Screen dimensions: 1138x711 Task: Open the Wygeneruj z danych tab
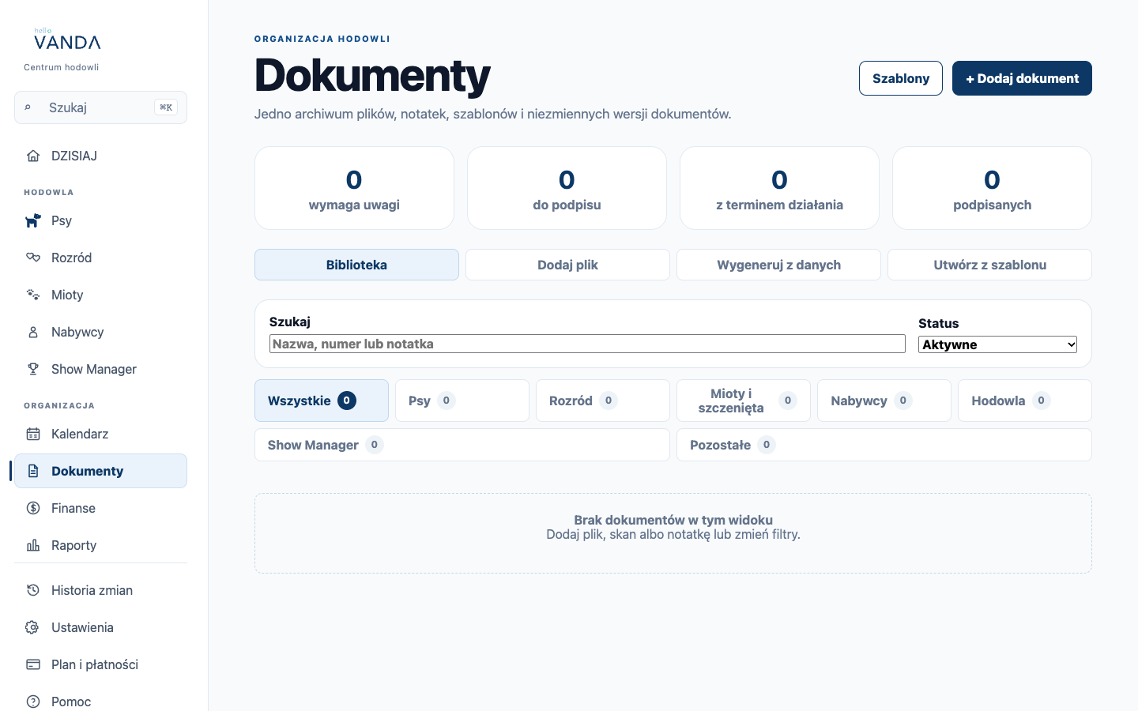pyautogui.click(x=778, y=265)
